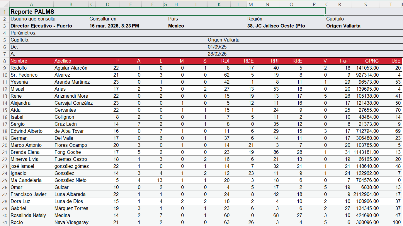Select the 01/09/25 start date cell
The width and height of the screenshot is (403, 226).
pos(217,47)
